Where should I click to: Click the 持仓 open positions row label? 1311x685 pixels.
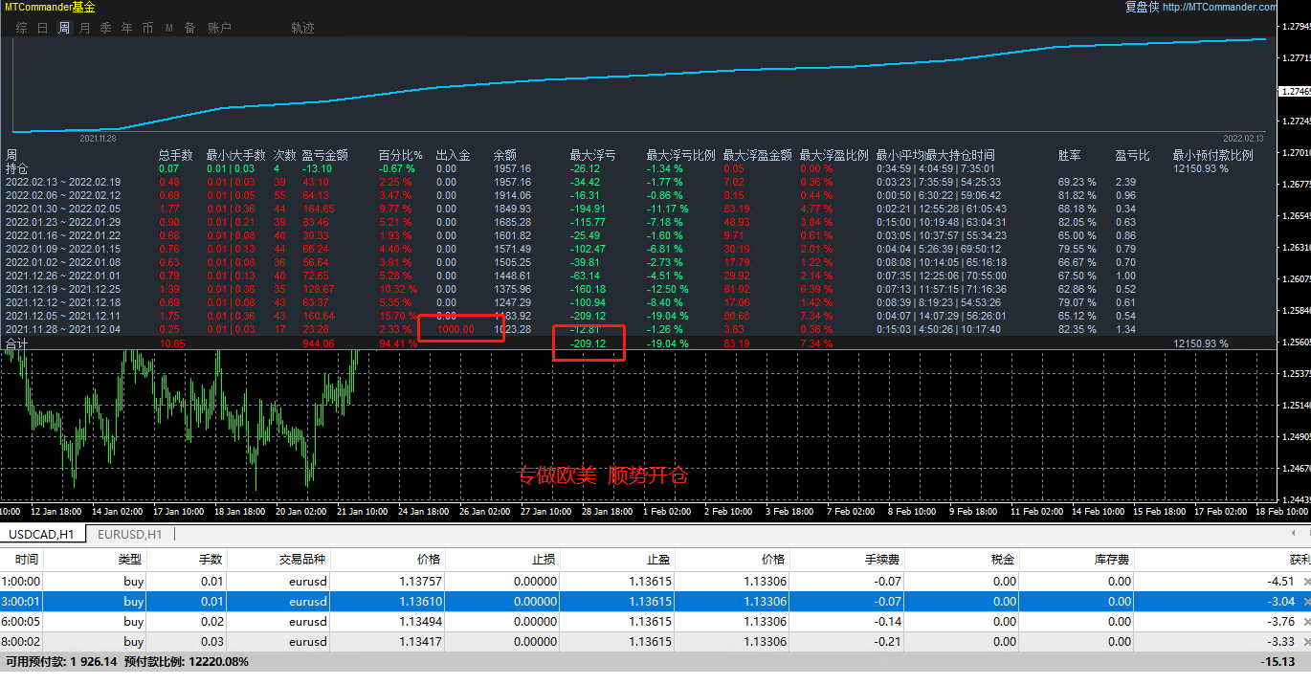[17, 168]
